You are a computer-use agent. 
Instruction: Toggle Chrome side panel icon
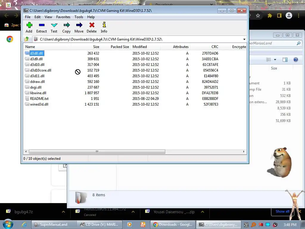tap(279, 16)
